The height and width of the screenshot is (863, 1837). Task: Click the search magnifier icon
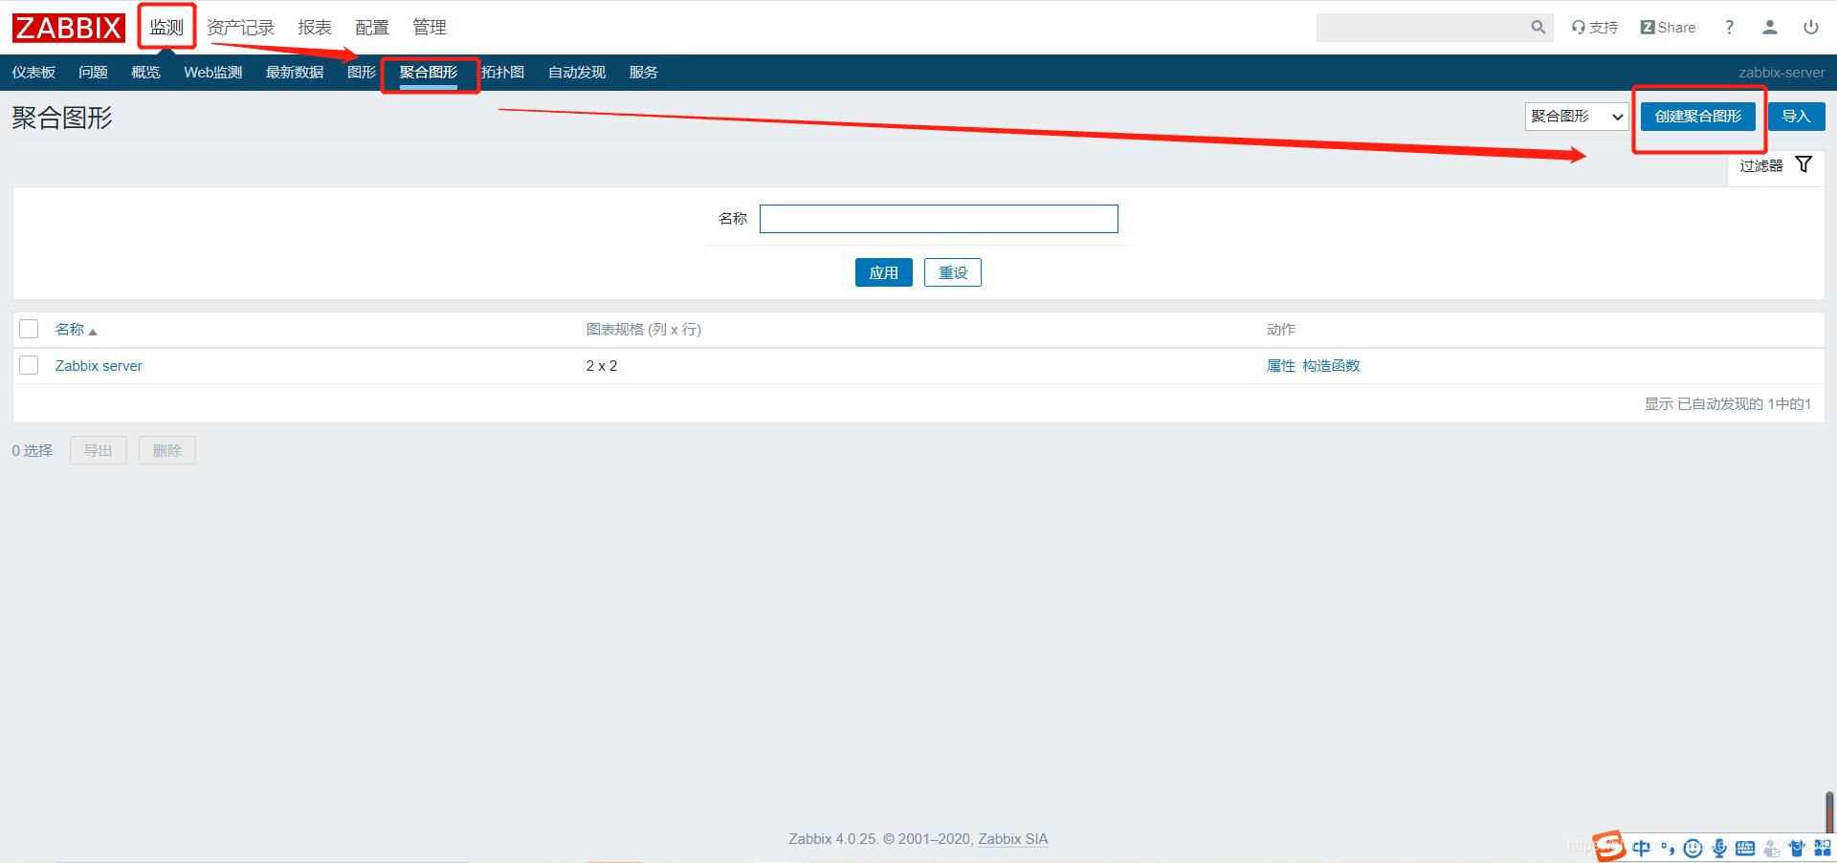(1538, 28)
